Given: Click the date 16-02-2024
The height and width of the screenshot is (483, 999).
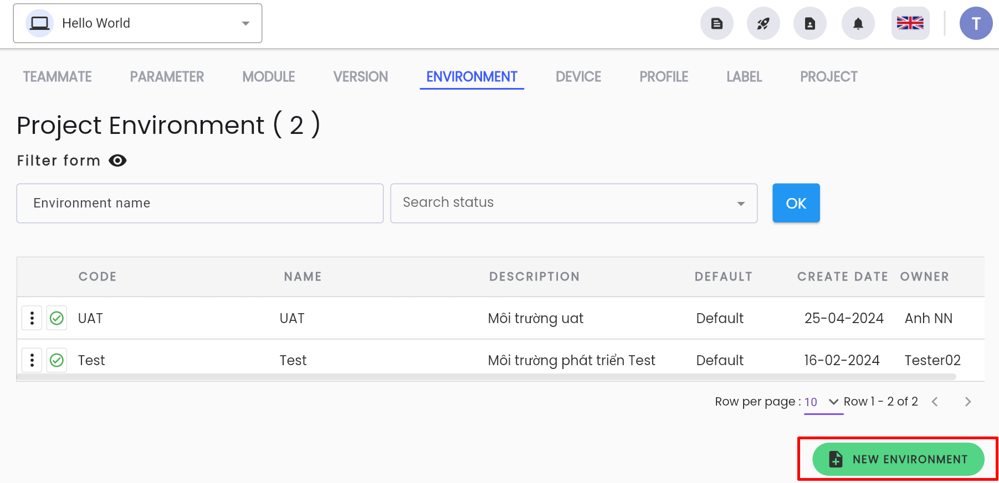Looking at the screenshot, I should click(x=842, y=360).
